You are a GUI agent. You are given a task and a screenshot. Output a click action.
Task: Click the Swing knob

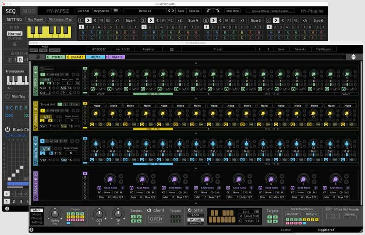(x=55, y=214)
